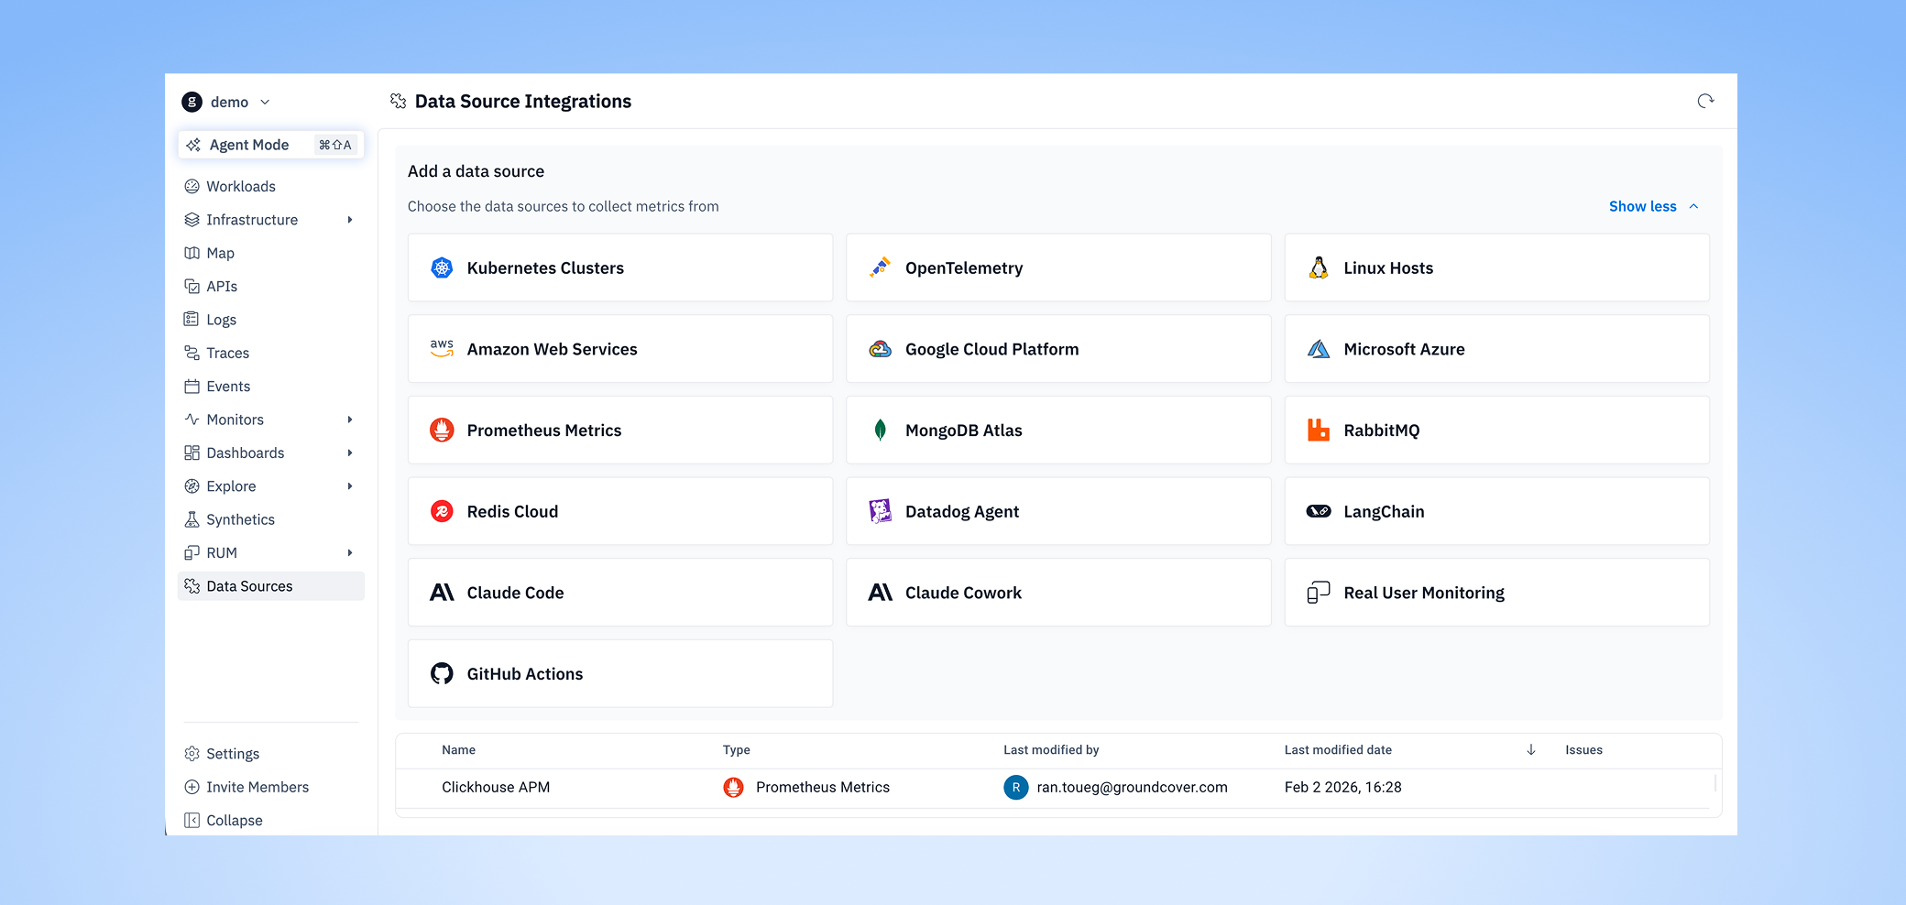This screenshot has height=905, width=1906.
Task: Click the LangChain logo icon
Action: 1319,511
